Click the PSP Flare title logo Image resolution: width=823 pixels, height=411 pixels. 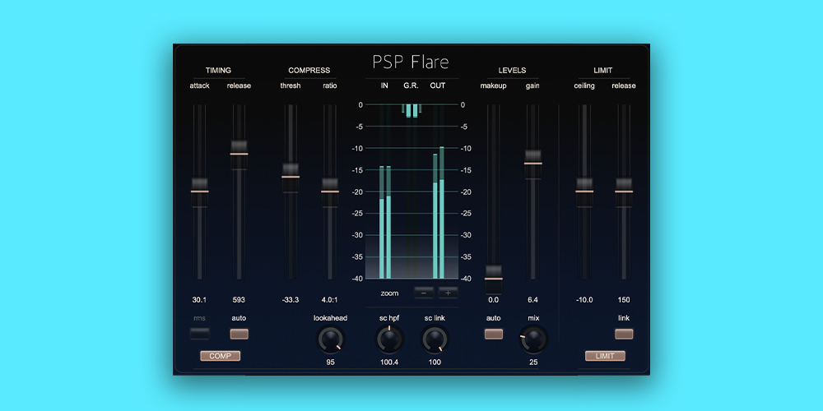tap(411, 62)
